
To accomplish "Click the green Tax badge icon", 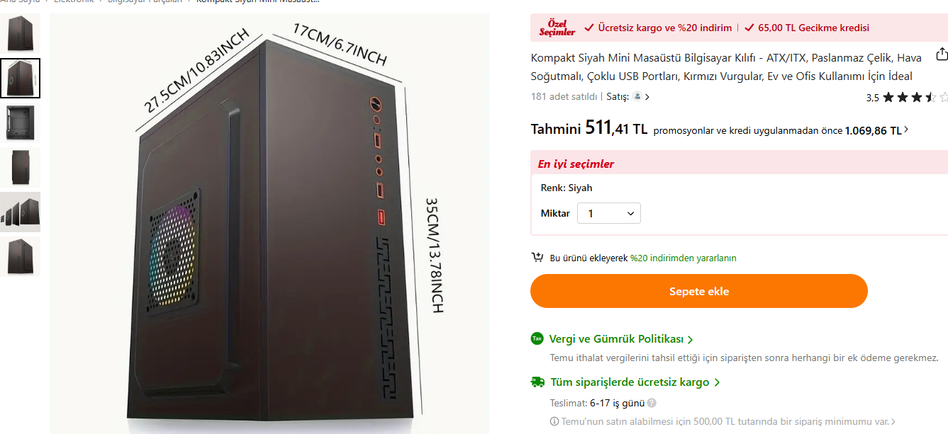I will point(537,339).
